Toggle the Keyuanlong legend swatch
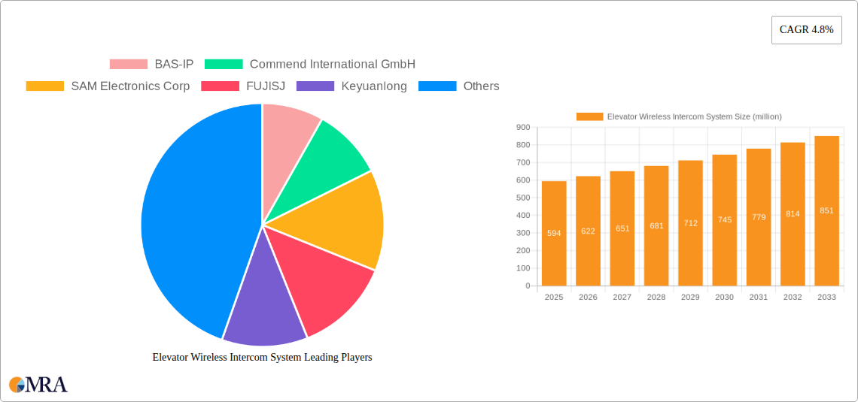The image size is (858, 402). pos(315,86)
